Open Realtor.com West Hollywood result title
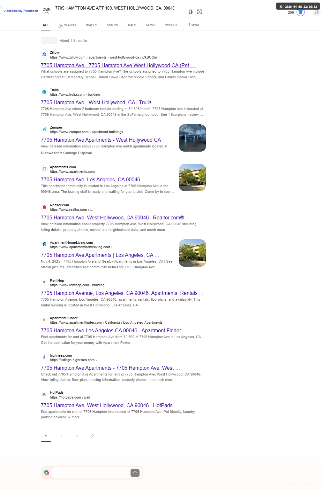Image resolution: width=323 pixels, height=490 pixels. 112,218
